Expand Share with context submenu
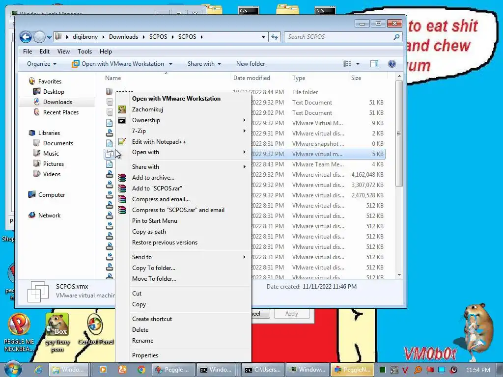 point(183,167)
